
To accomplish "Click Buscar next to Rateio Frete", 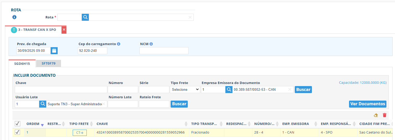I will click(179, 104).
